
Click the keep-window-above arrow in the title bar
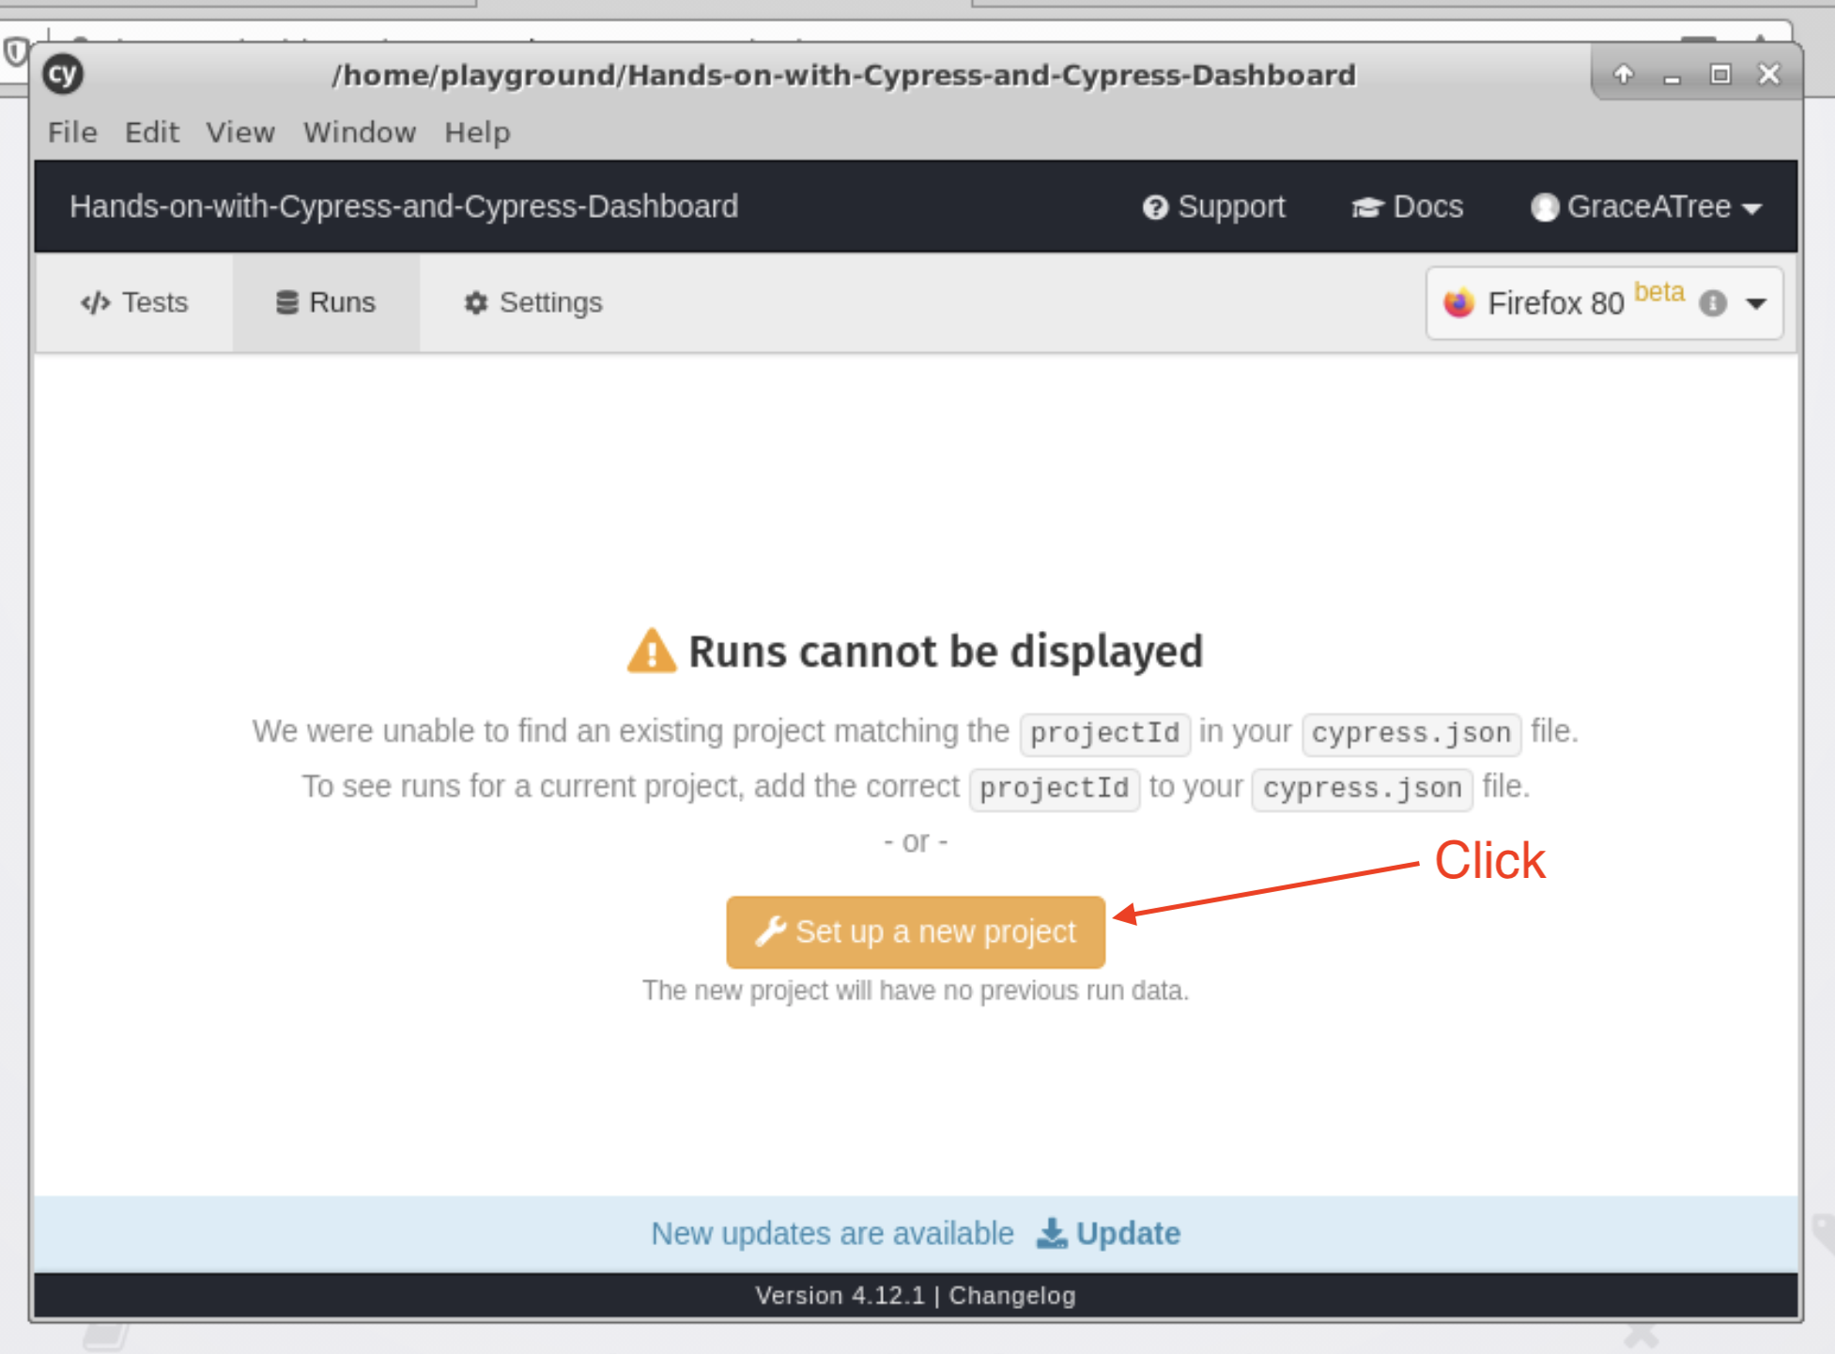coord(1624,74)
